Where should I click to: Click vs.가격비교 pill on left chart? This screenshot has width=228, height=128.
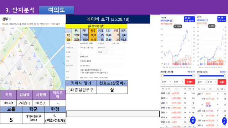coord(178,26)
